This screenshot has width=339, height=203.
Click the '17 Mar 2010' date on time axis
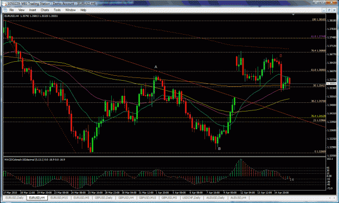pos(10,192)
